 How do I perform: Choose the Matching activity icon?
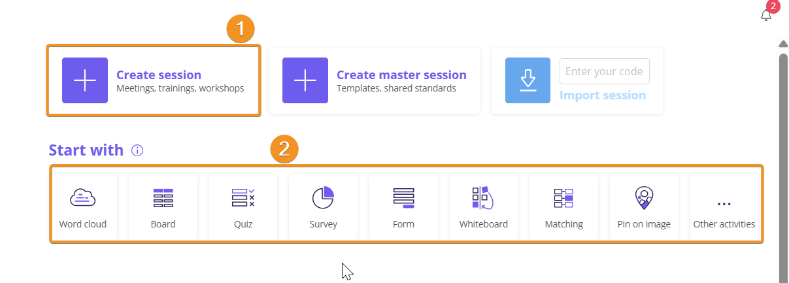pos(563,197)
